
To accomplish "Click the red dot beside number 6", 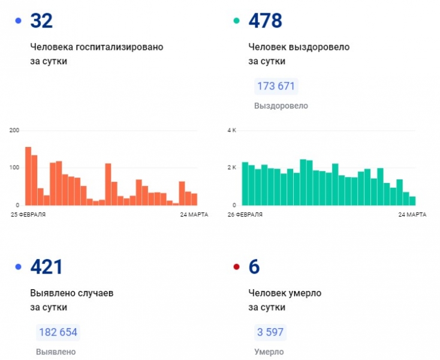I will (x=236, y=267).
